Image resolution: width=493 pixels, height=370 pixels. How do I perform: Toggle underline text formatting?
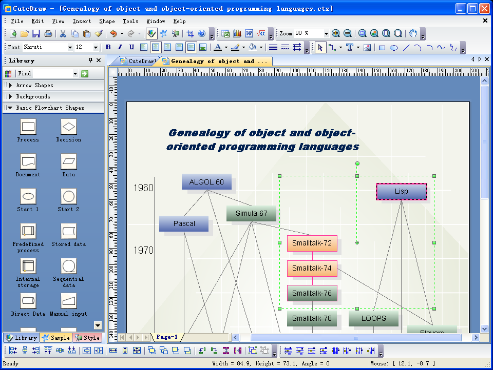tap(131, 47)
